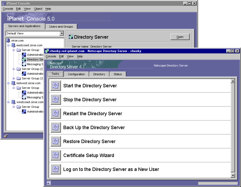Switch to the Directory tab

tap(99, 74)
